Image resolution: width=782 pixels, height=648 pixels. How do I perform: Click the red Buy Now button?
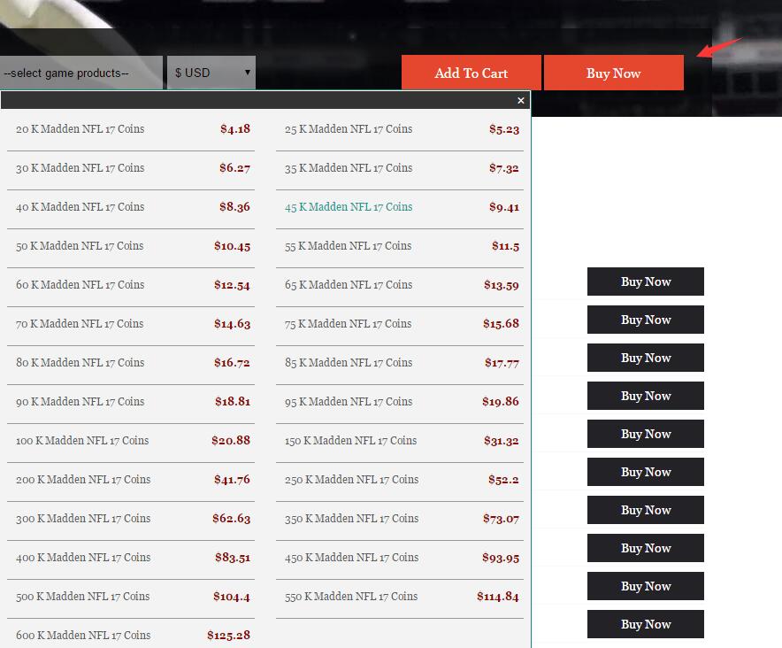[x=614, y=73]
